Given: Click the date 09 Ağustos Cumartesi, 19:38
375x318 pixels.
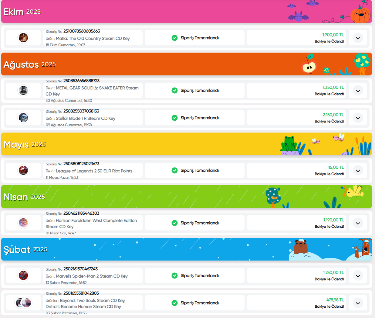Looking at the screenshot, I should coord(69,125).
